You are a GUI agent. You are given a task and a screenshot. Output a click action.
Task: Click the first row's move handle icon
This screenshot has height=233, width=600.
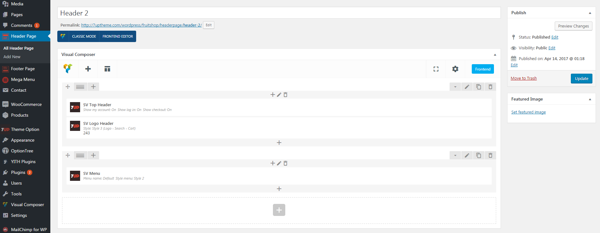point(68,87)
